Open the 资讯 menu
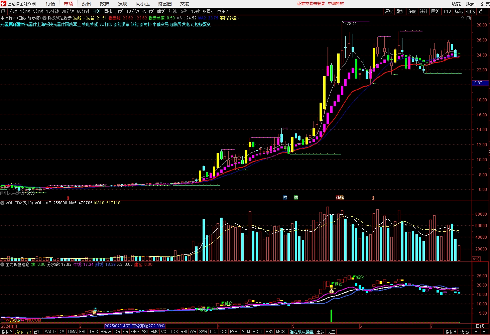 tap(87, 4)
